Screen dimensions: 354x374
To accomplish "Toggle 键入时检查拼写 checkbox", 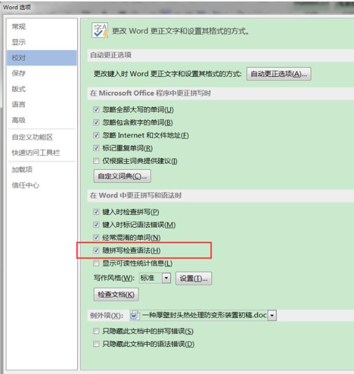I will point(96,212).
